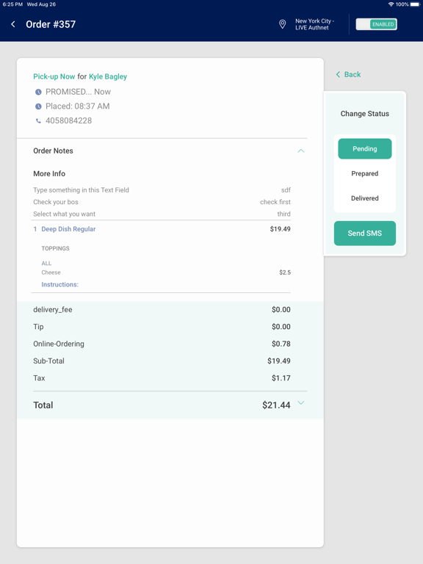
Task: Set order status to Delivered
Action: click(x=365, y=198)
